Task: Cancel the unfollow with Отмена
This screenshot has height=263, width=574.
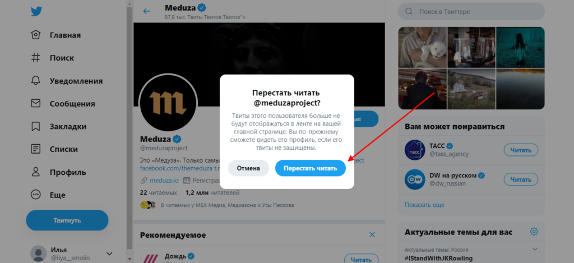Action: pos(248,168)
